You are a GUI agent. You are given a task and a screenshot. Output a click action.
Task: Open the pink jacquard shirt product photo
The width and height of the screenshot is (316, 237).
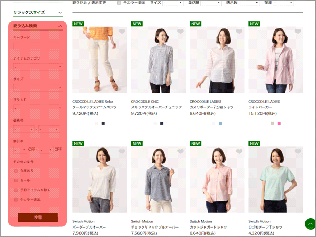coord(217,180)
